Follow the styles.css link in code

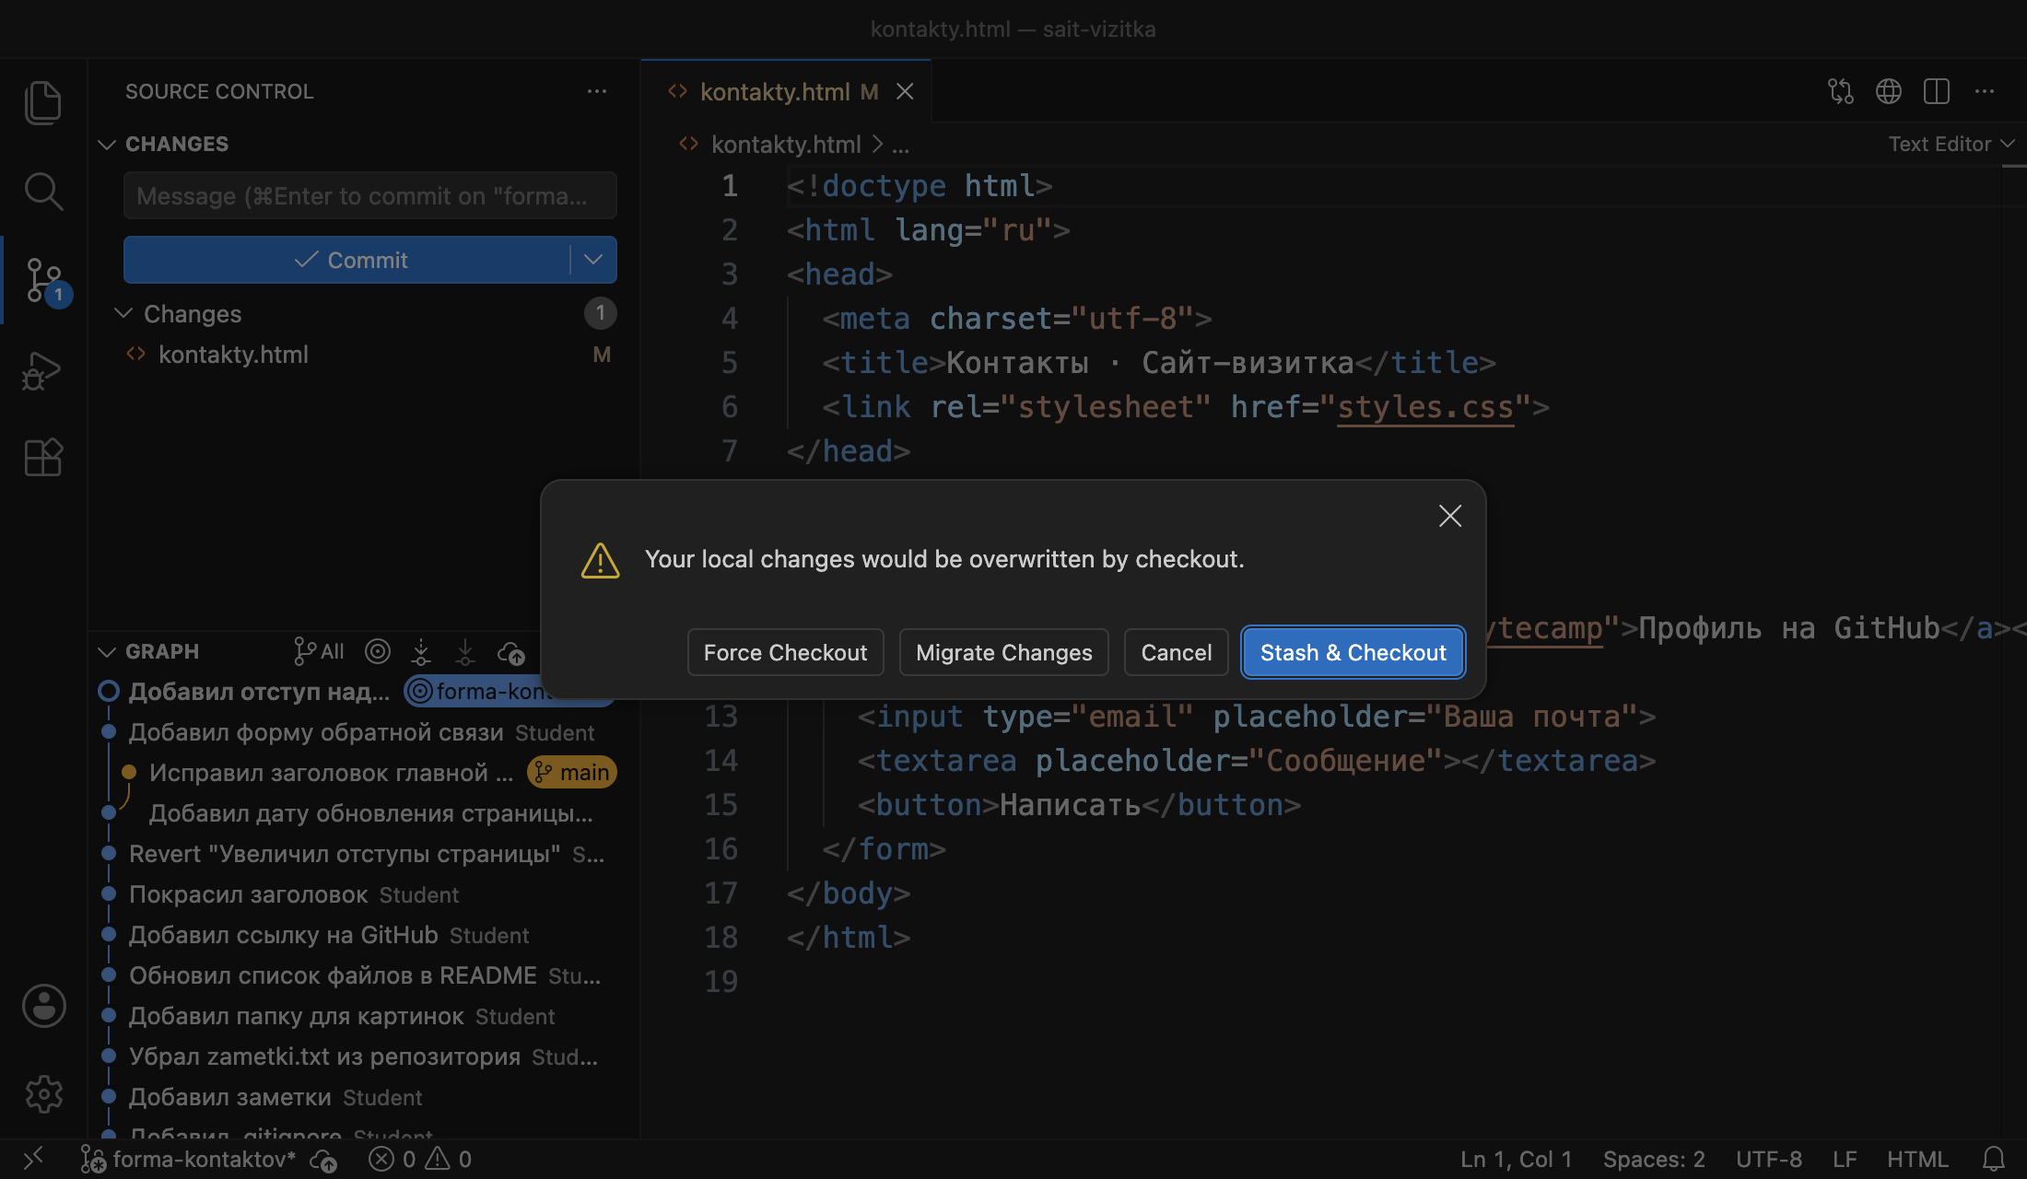tap(1425, 407)
